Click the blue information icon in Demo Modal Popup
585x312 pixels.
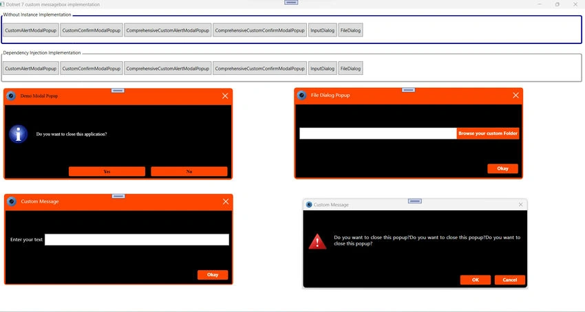[19, 134]
